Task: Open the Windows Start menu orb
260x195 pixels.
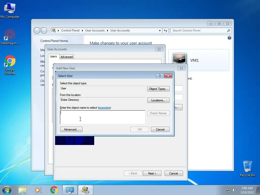Action: pos(7,190)
